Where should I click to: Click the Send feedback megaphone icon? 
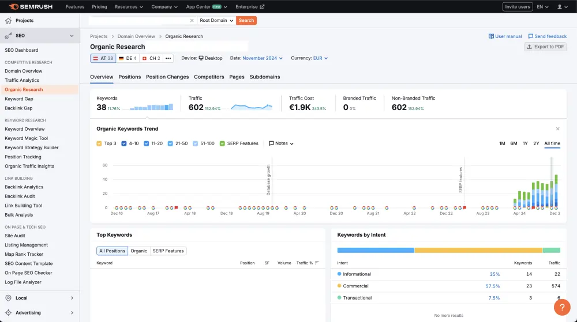point(531,36)
